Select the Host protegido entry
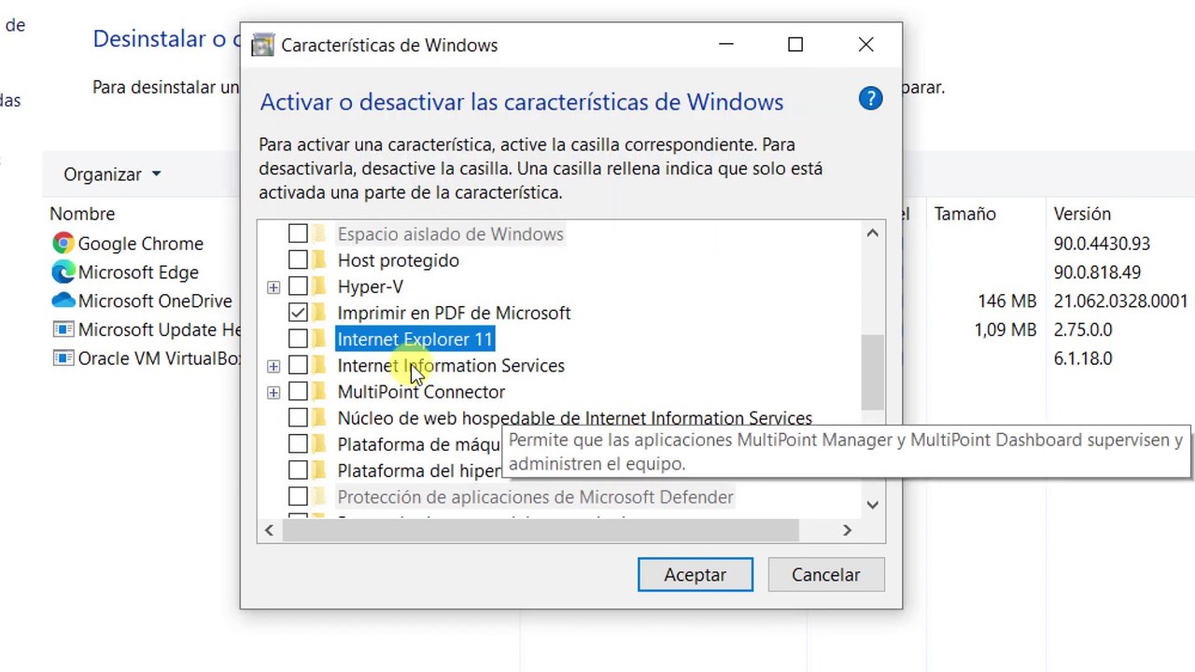Image resolution: width=1195 pixels, height=672 pixels. [x=398, y=260]
